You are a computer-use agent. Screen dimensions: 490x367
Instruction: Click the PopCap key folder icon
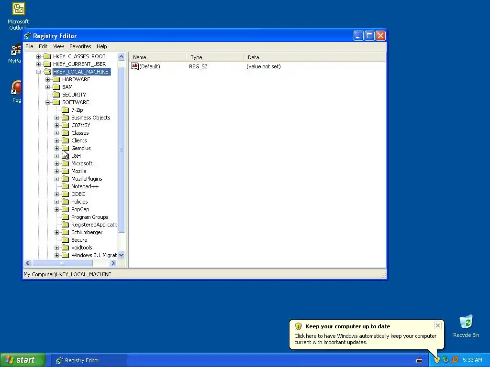(x=65, y=209)
